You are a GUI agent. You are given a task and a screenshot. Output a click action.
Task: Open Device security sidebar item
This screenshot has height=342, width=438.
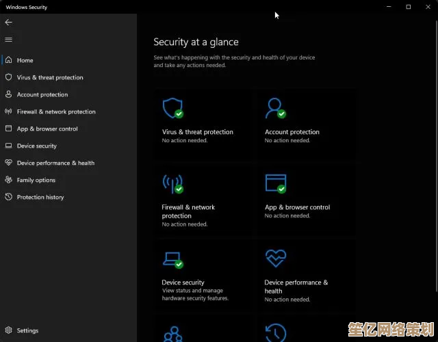coord(36,146)
